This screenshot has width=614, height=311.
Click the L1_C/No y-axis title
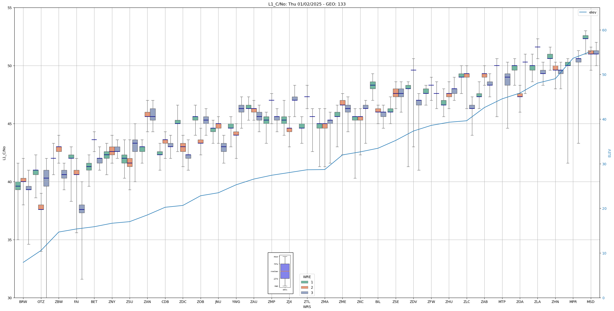click(4, 153)
